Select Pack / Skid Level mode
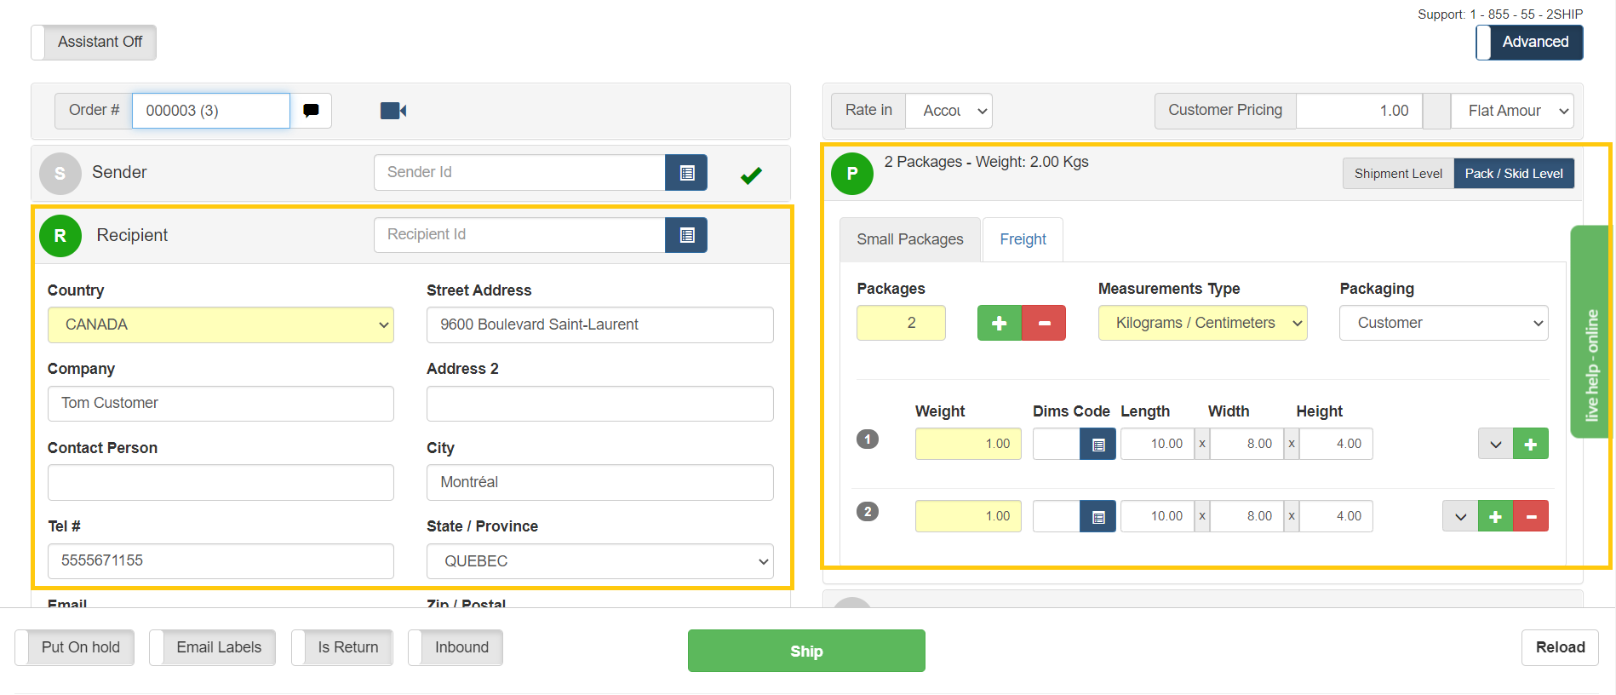This screenshot has width=1616, height=695. 1514,174
